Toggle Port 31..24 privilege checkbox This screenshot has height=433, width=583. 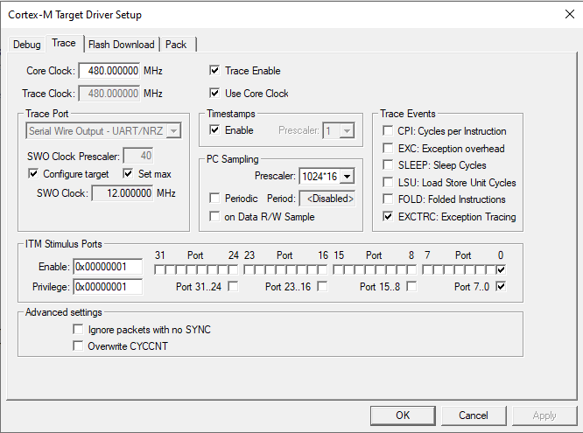tap(233, 286)
